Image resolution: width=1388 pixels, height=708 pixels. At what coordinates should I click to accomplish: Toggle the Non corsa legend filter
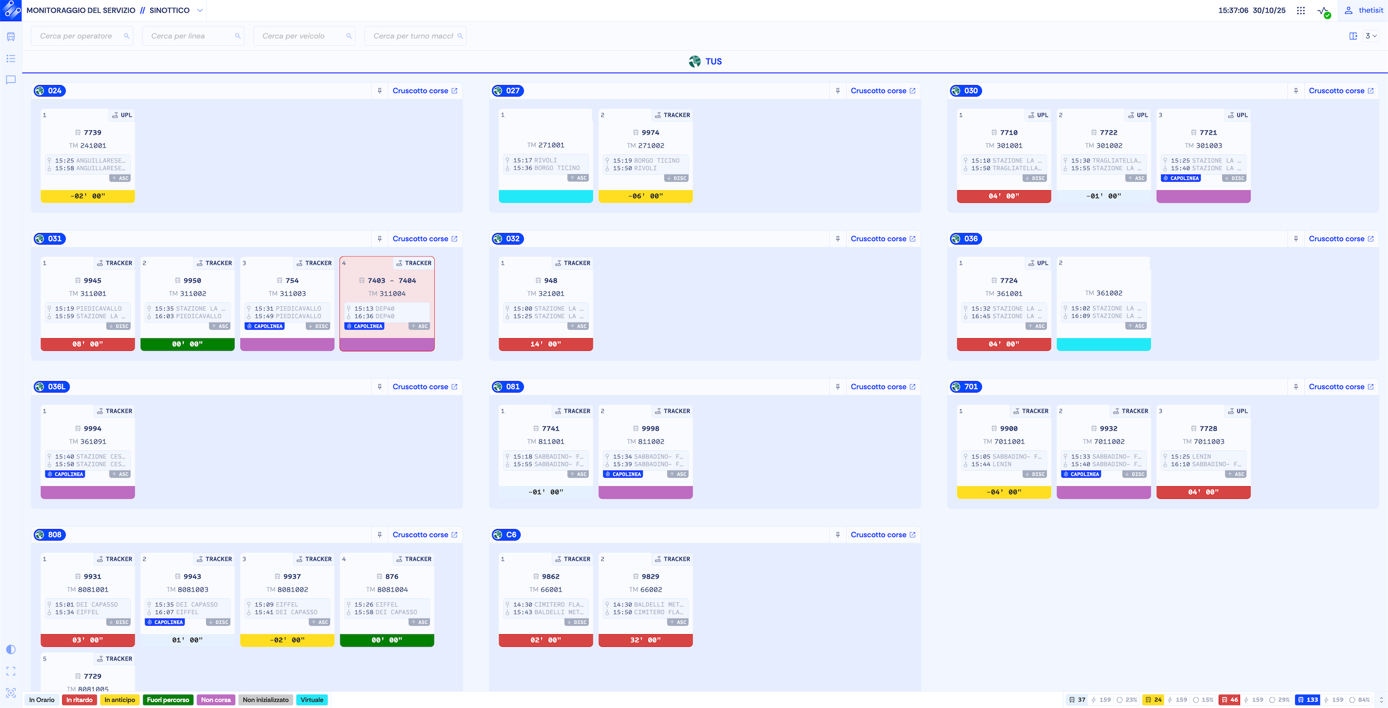(x=216, y=700)
